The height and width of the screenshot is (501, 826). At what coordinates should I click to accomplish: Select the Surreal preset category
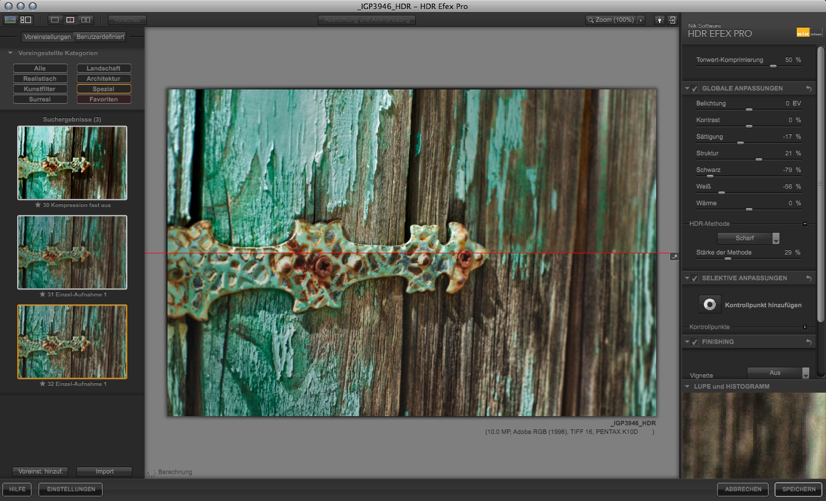click(x=40, y=99)
